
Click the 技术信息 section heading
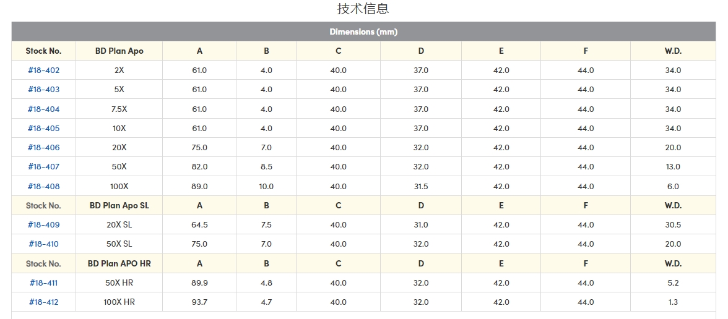363,9
